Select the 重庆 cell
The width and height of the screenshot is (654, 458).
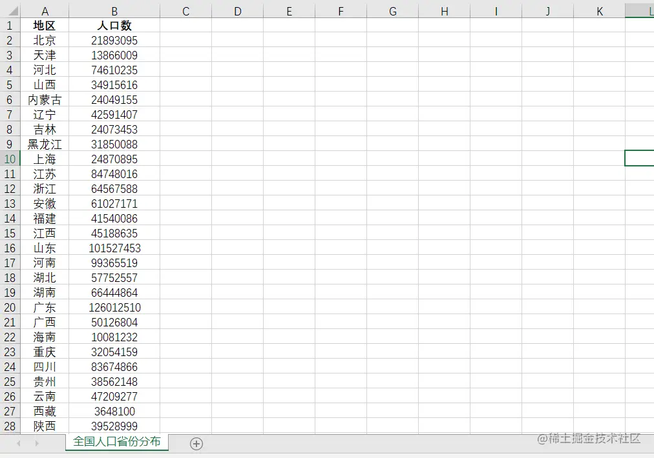click(45, 352)
